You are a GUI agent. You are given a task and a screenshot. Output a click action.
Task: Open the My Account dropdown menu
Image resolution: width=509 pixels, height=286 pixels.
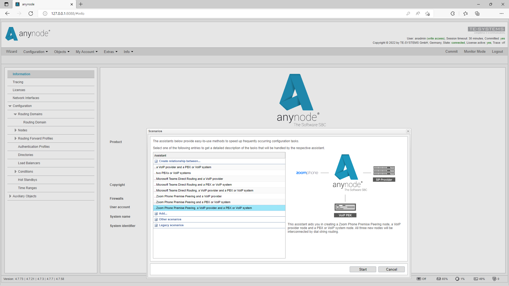(x=87, y=52)
